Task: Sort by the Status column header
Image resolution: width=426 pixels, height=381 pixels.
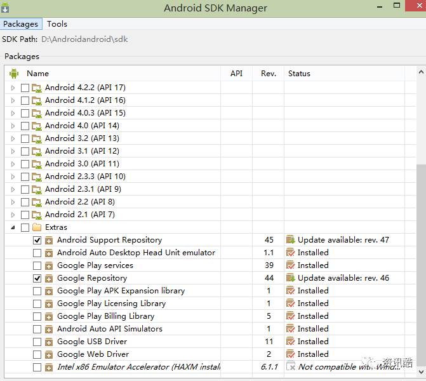Action: point(299,74)
